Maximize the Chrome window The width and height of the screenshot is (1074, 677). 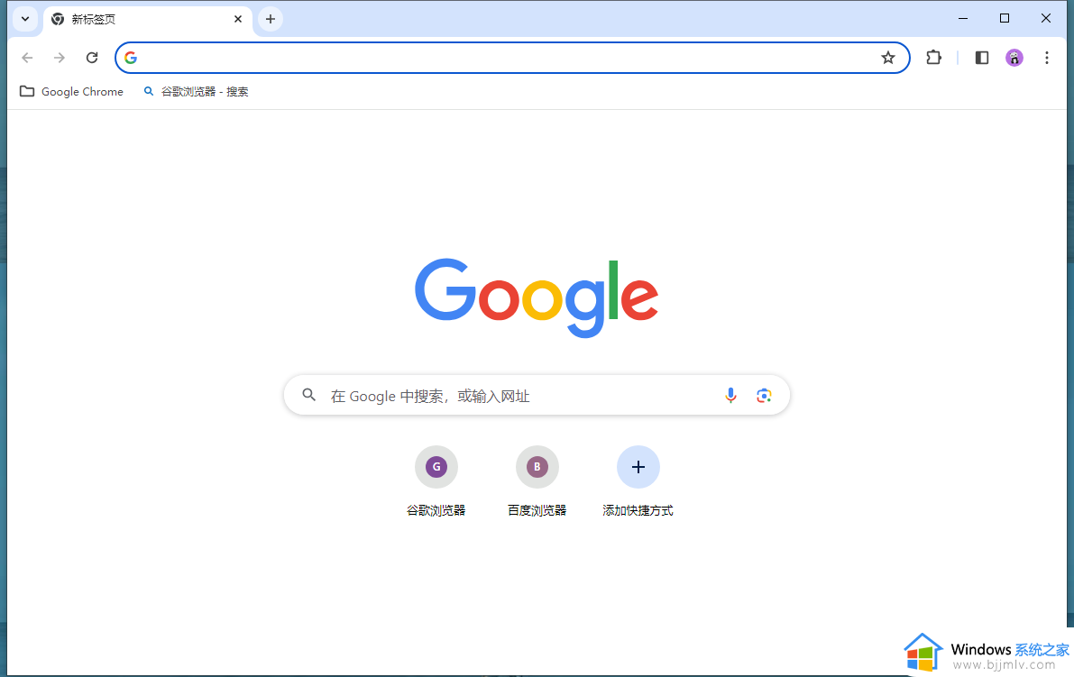pos(1005,19)
